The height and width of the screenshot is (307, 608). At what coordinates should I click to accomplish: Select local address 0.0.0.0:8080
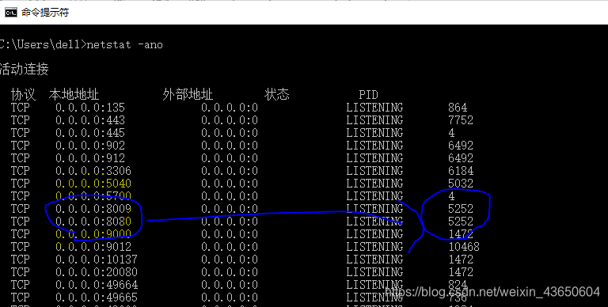[x=93, y=222]
